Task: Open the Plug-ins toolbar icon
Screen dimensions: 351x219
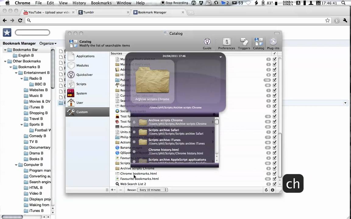Action: point(273,43)
